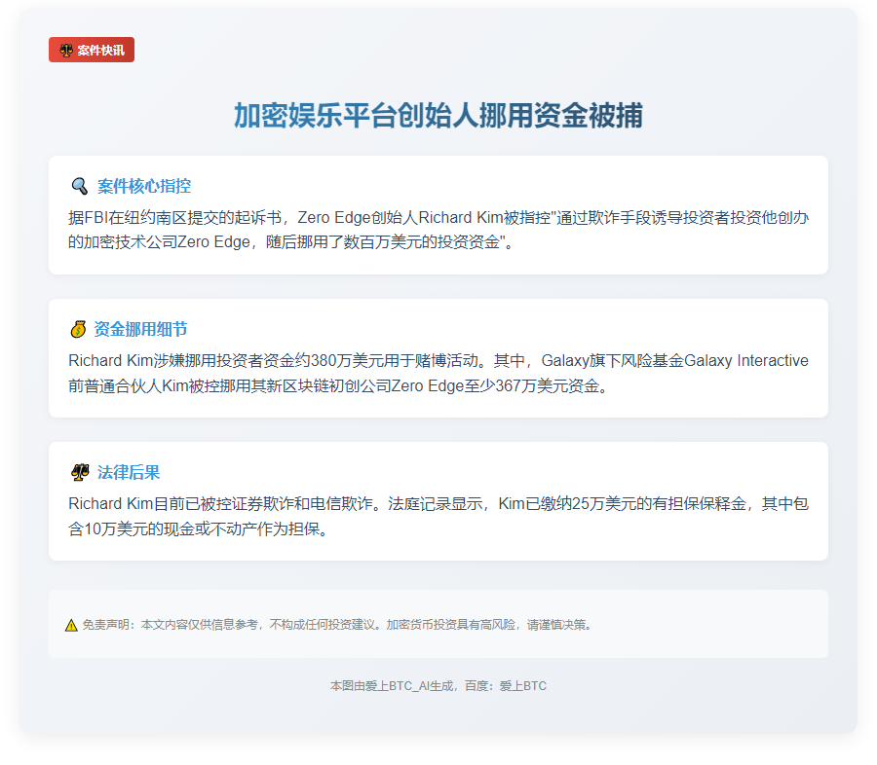Click the scales icon beside 法律后果
The image size is (877, 765).
point(80,472)
